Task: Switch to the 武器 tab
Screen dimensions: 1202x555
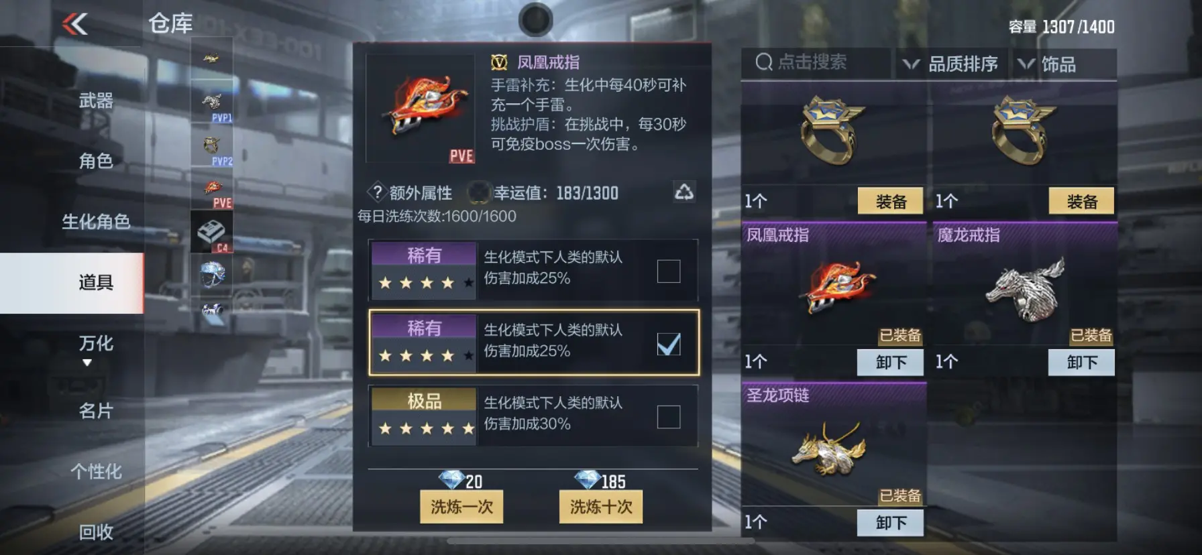Action: pos(96,101)
